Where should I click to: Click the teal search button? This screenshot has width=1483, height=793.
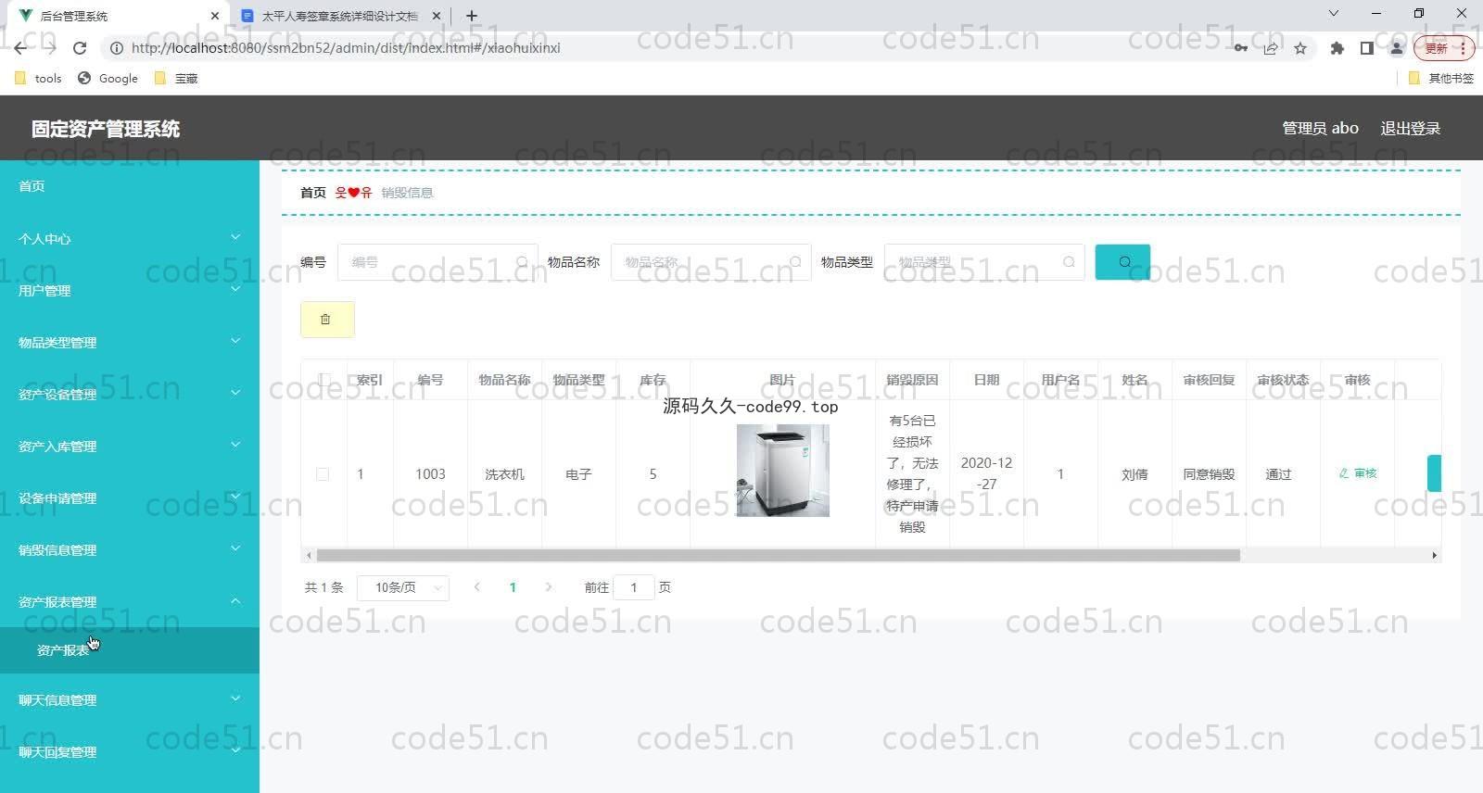coord(1122,262)
